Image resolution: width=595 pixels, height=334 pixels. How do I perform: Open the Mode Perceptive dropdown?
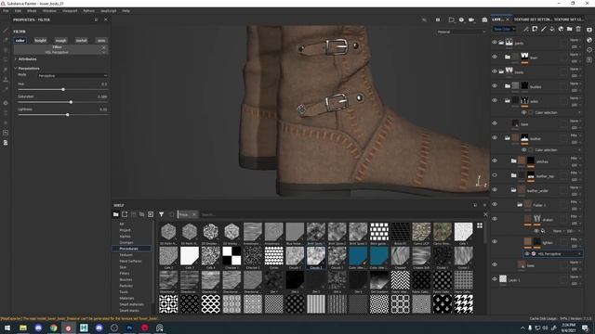pyautogui.click(x=73, y=76)
